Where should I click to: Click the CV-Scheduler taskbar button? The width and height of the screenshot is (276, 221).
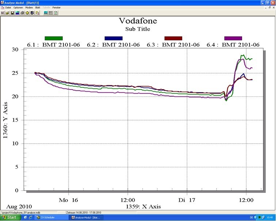coord(51,217)
